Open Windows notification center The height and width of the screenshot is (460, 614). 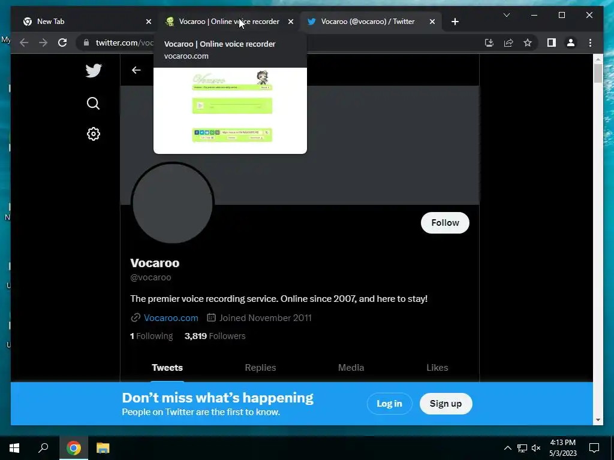pyautogui.click(x=594, y=448)
